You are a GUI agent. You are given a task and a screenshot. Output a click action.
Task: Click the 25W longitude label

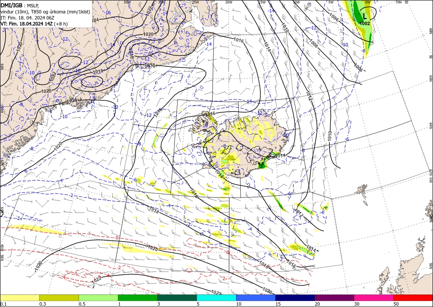[195, 2]
